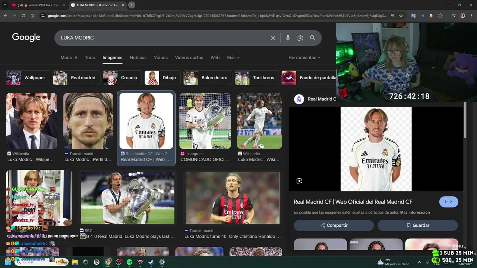This screenshot has height=268, width=477.
Task: Clear the search box with the X icon
Action: click(273, 38)
